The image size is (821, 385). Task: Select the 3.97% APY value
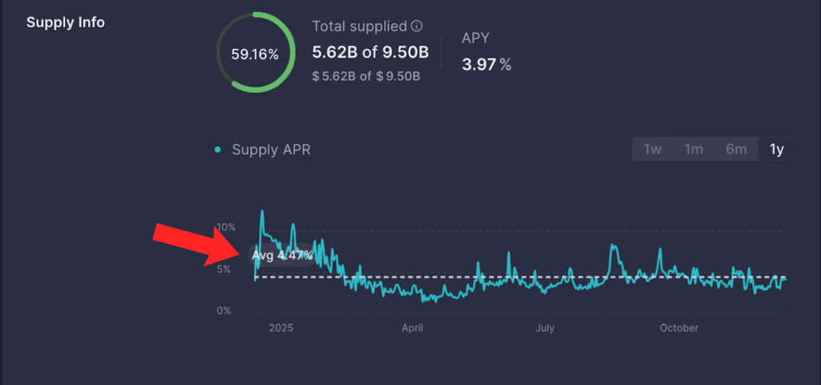click(x=486, y=64)
